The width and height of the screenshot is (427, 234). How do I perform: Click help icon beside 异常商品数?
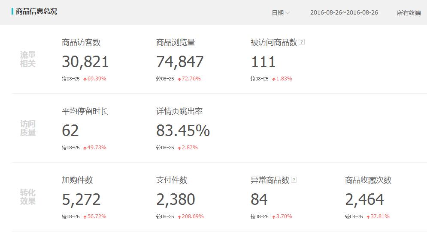tap(294, 180)
